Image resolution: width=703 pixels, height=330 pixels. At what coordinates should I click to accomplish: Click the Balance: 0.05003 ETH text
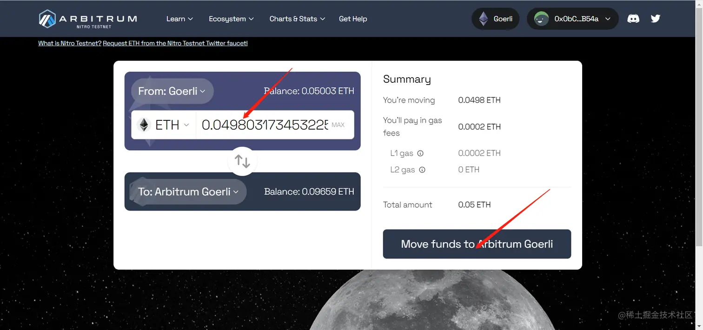[309, 91]
